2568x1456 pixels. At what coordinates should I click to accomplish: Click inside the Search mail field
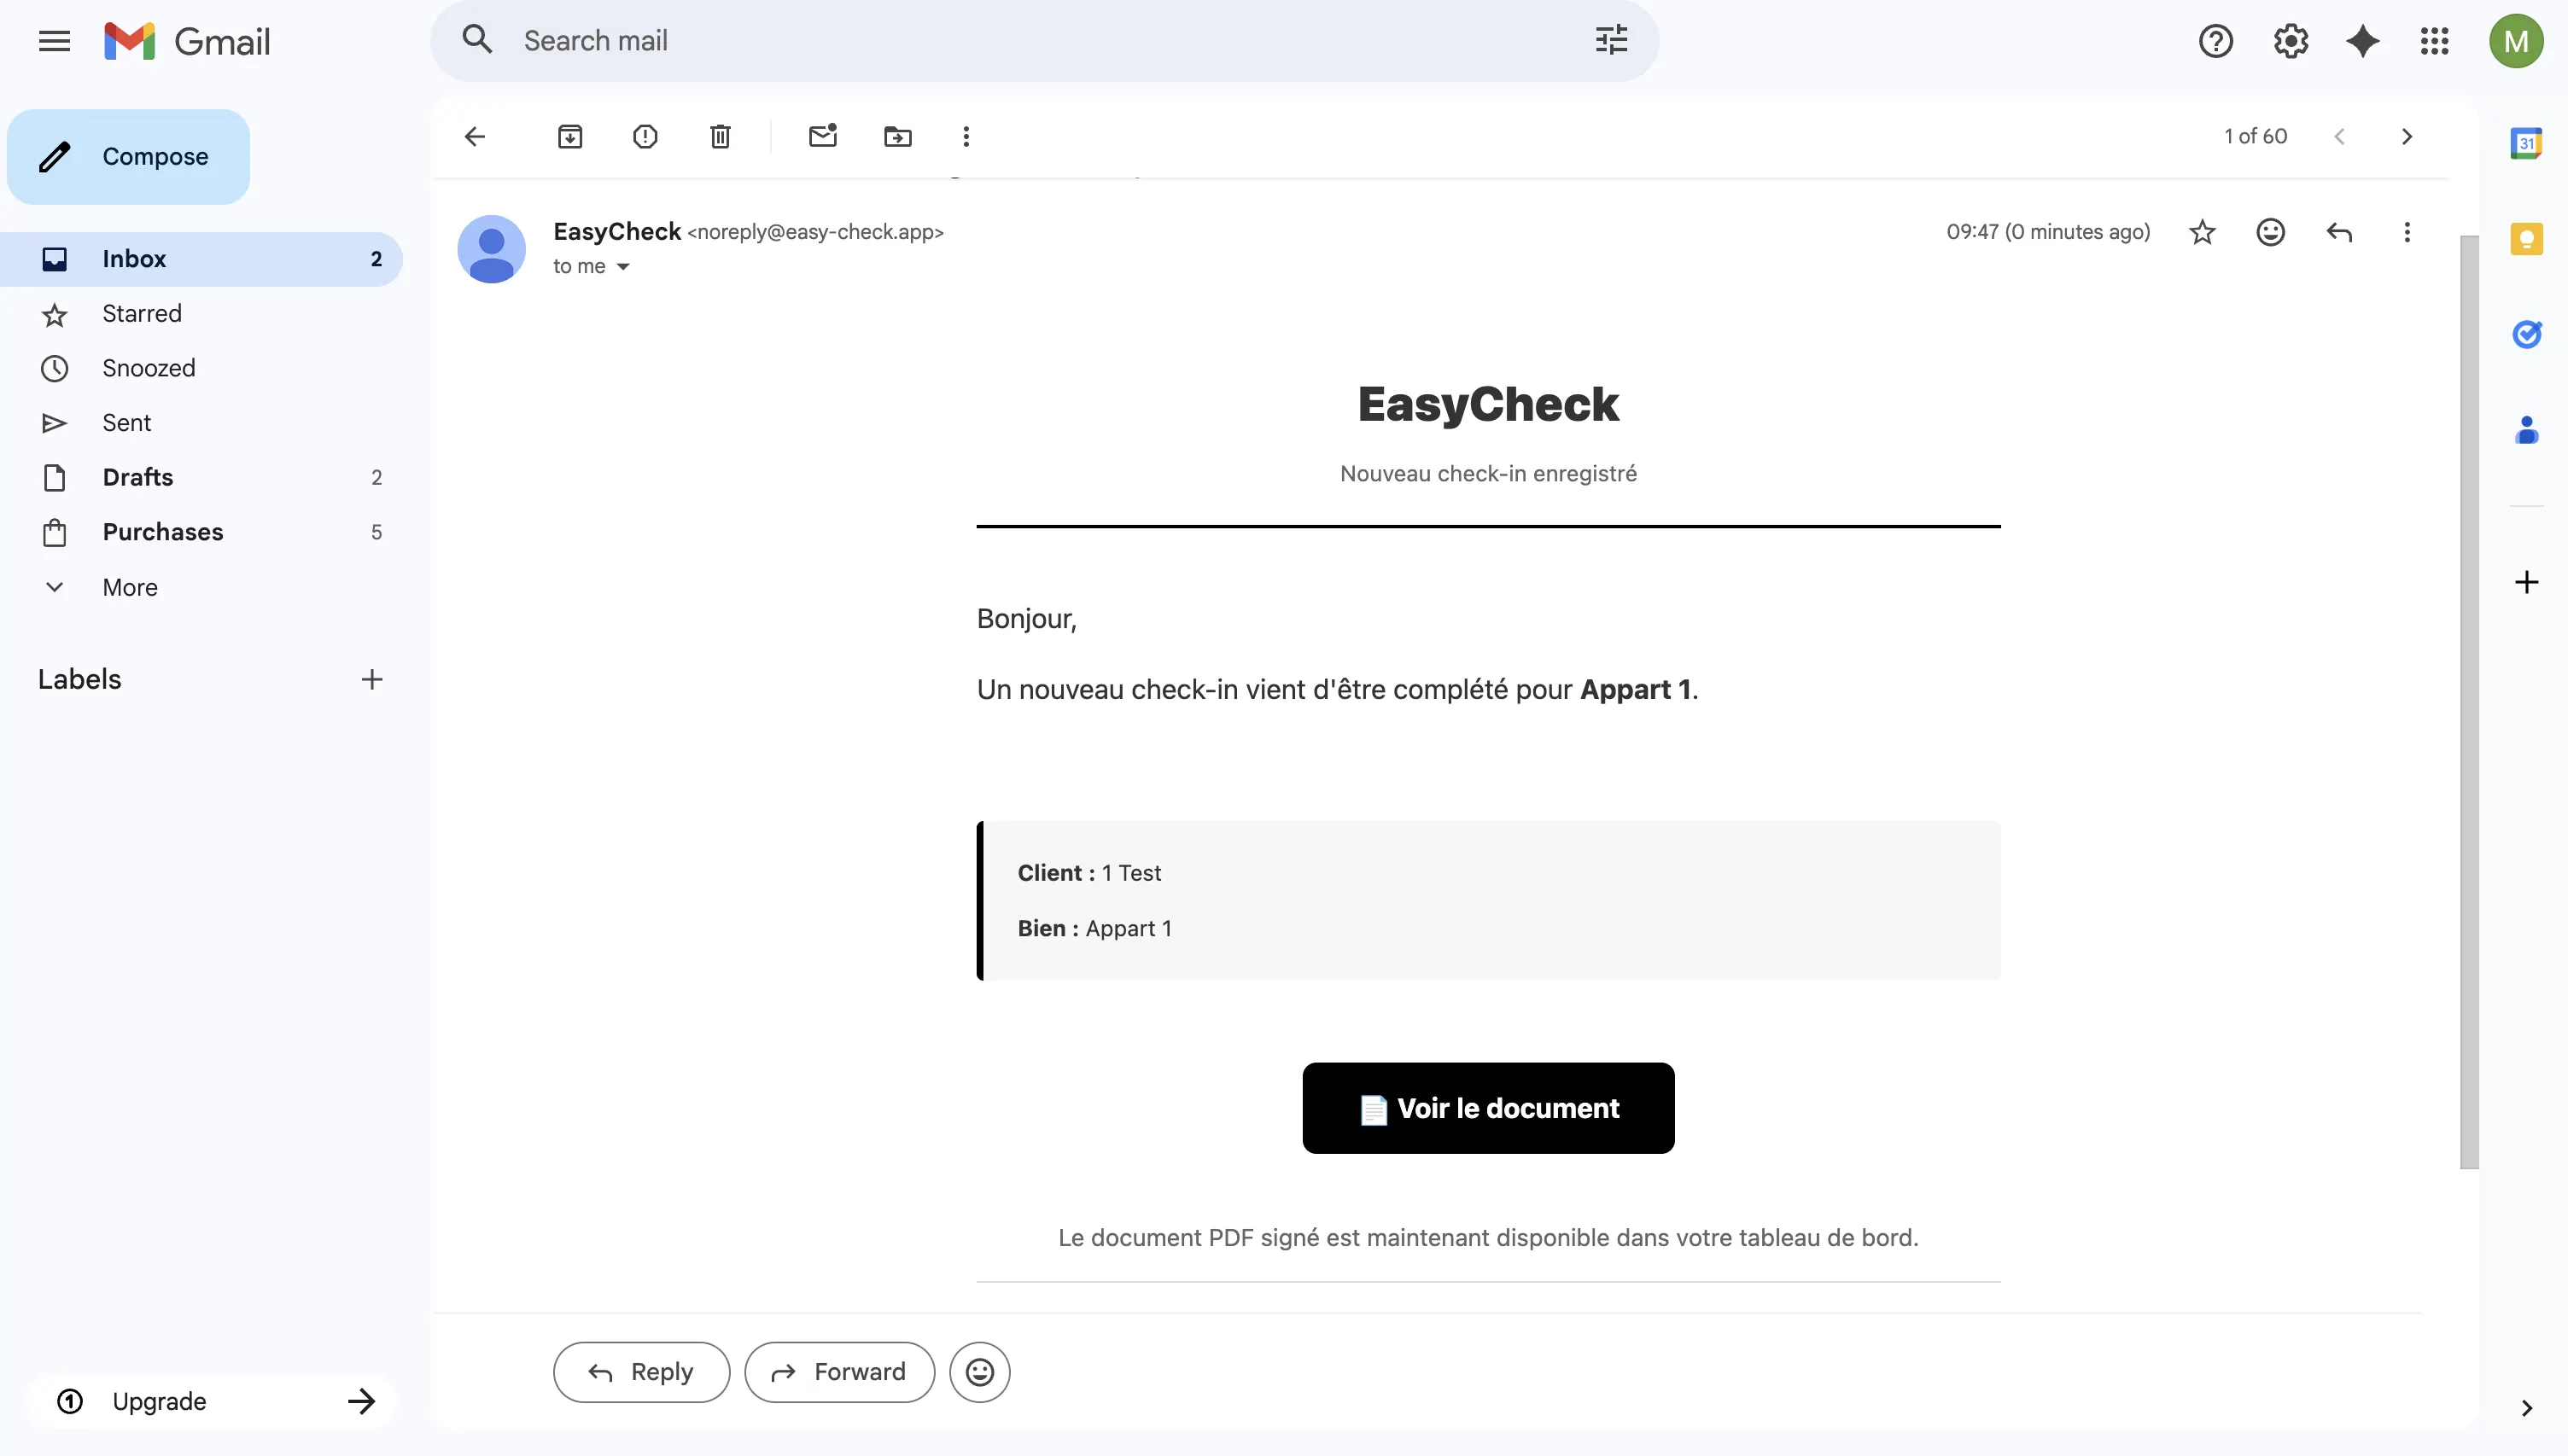pos(900,40)
